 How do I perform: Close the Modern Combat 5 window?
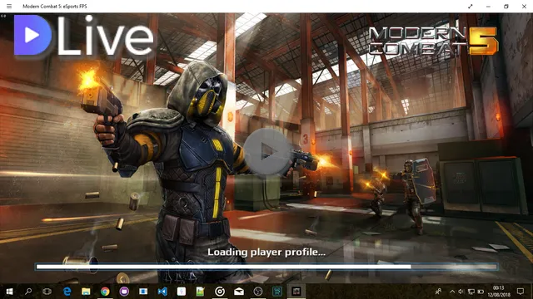pyautogui.click(x=524, y=6)
